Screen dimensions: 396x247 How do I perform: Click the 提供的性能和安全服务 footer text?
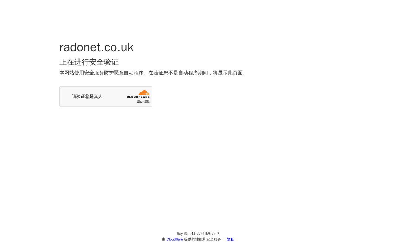[203, 239]
